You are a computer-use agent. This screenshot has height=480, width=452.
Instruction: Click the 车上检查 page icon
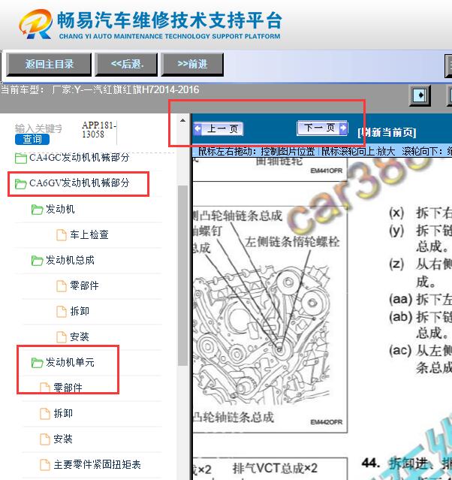[x=62, y=235]
